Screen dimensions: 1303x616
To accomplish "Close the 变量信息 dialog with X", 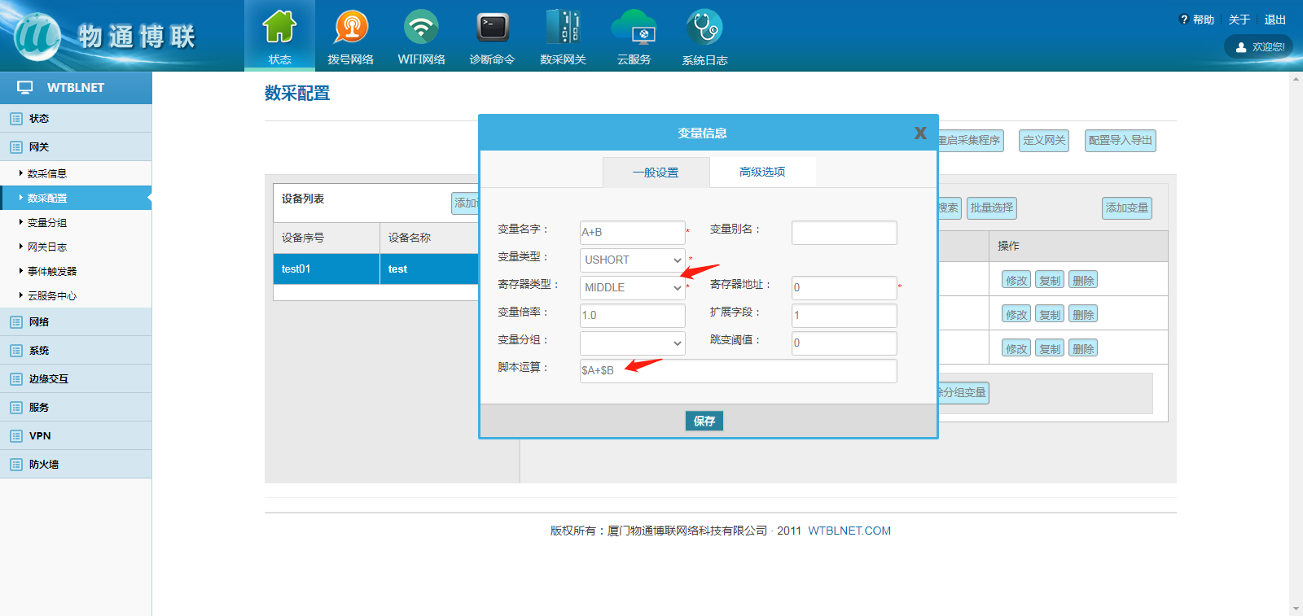I will [920, 133].
